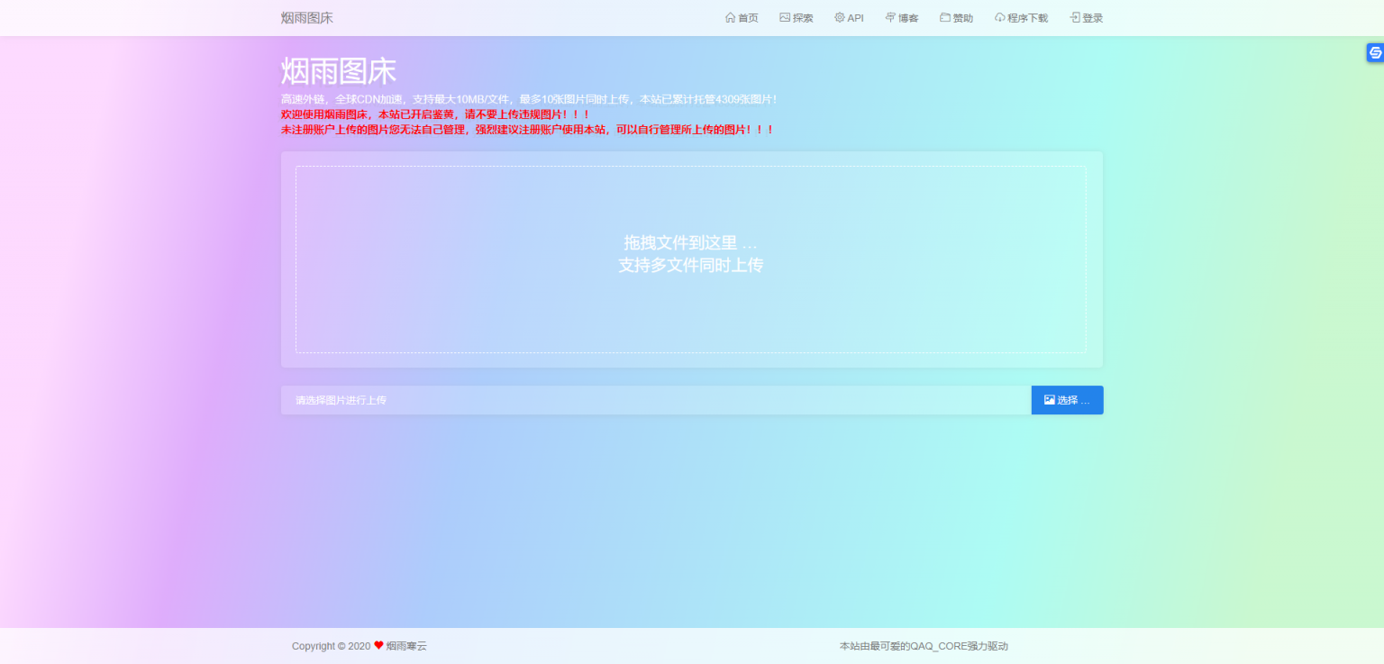
Task: Go to the 首页 home menu item
Action: (748, 18)
